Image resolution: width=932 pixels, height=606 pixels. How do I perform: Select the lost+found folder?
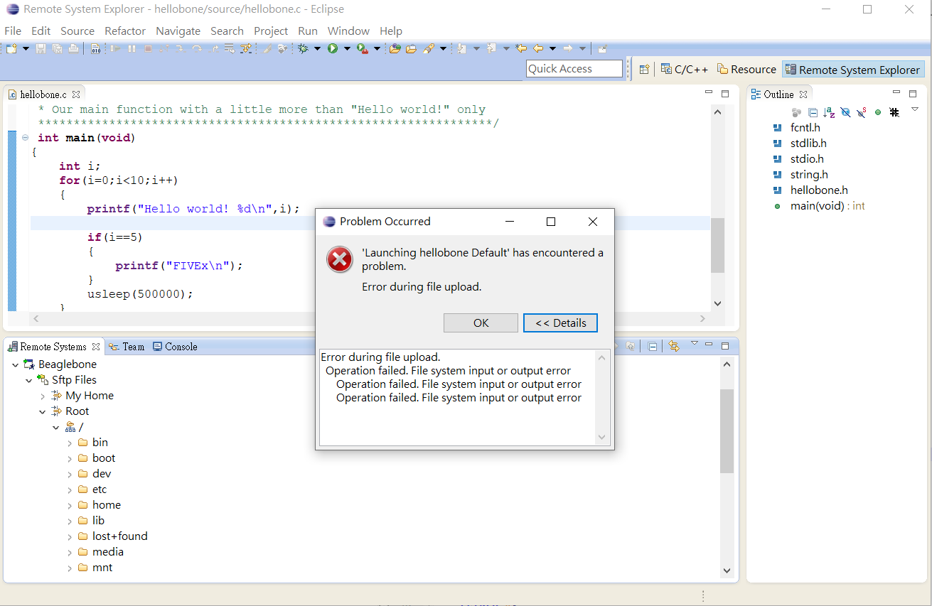120,536
